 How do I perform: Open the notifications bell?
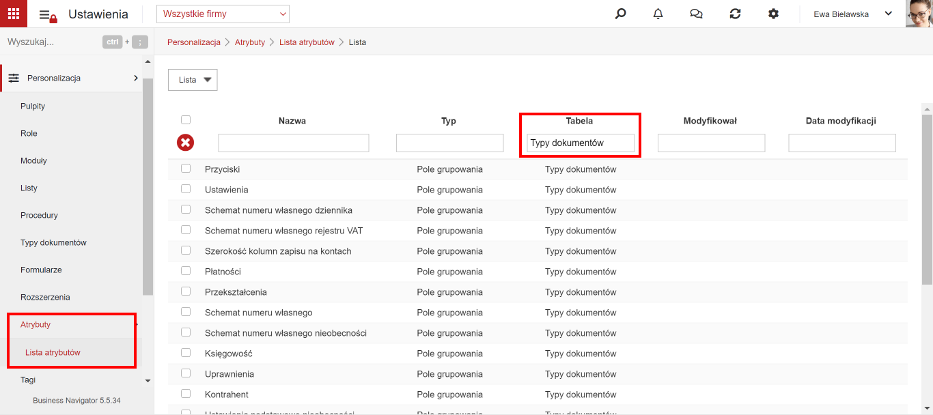click(658, 14)
